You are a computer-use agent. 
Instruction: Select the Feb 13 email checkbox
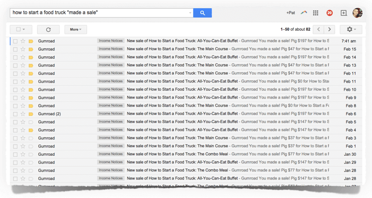pos(15,66)
